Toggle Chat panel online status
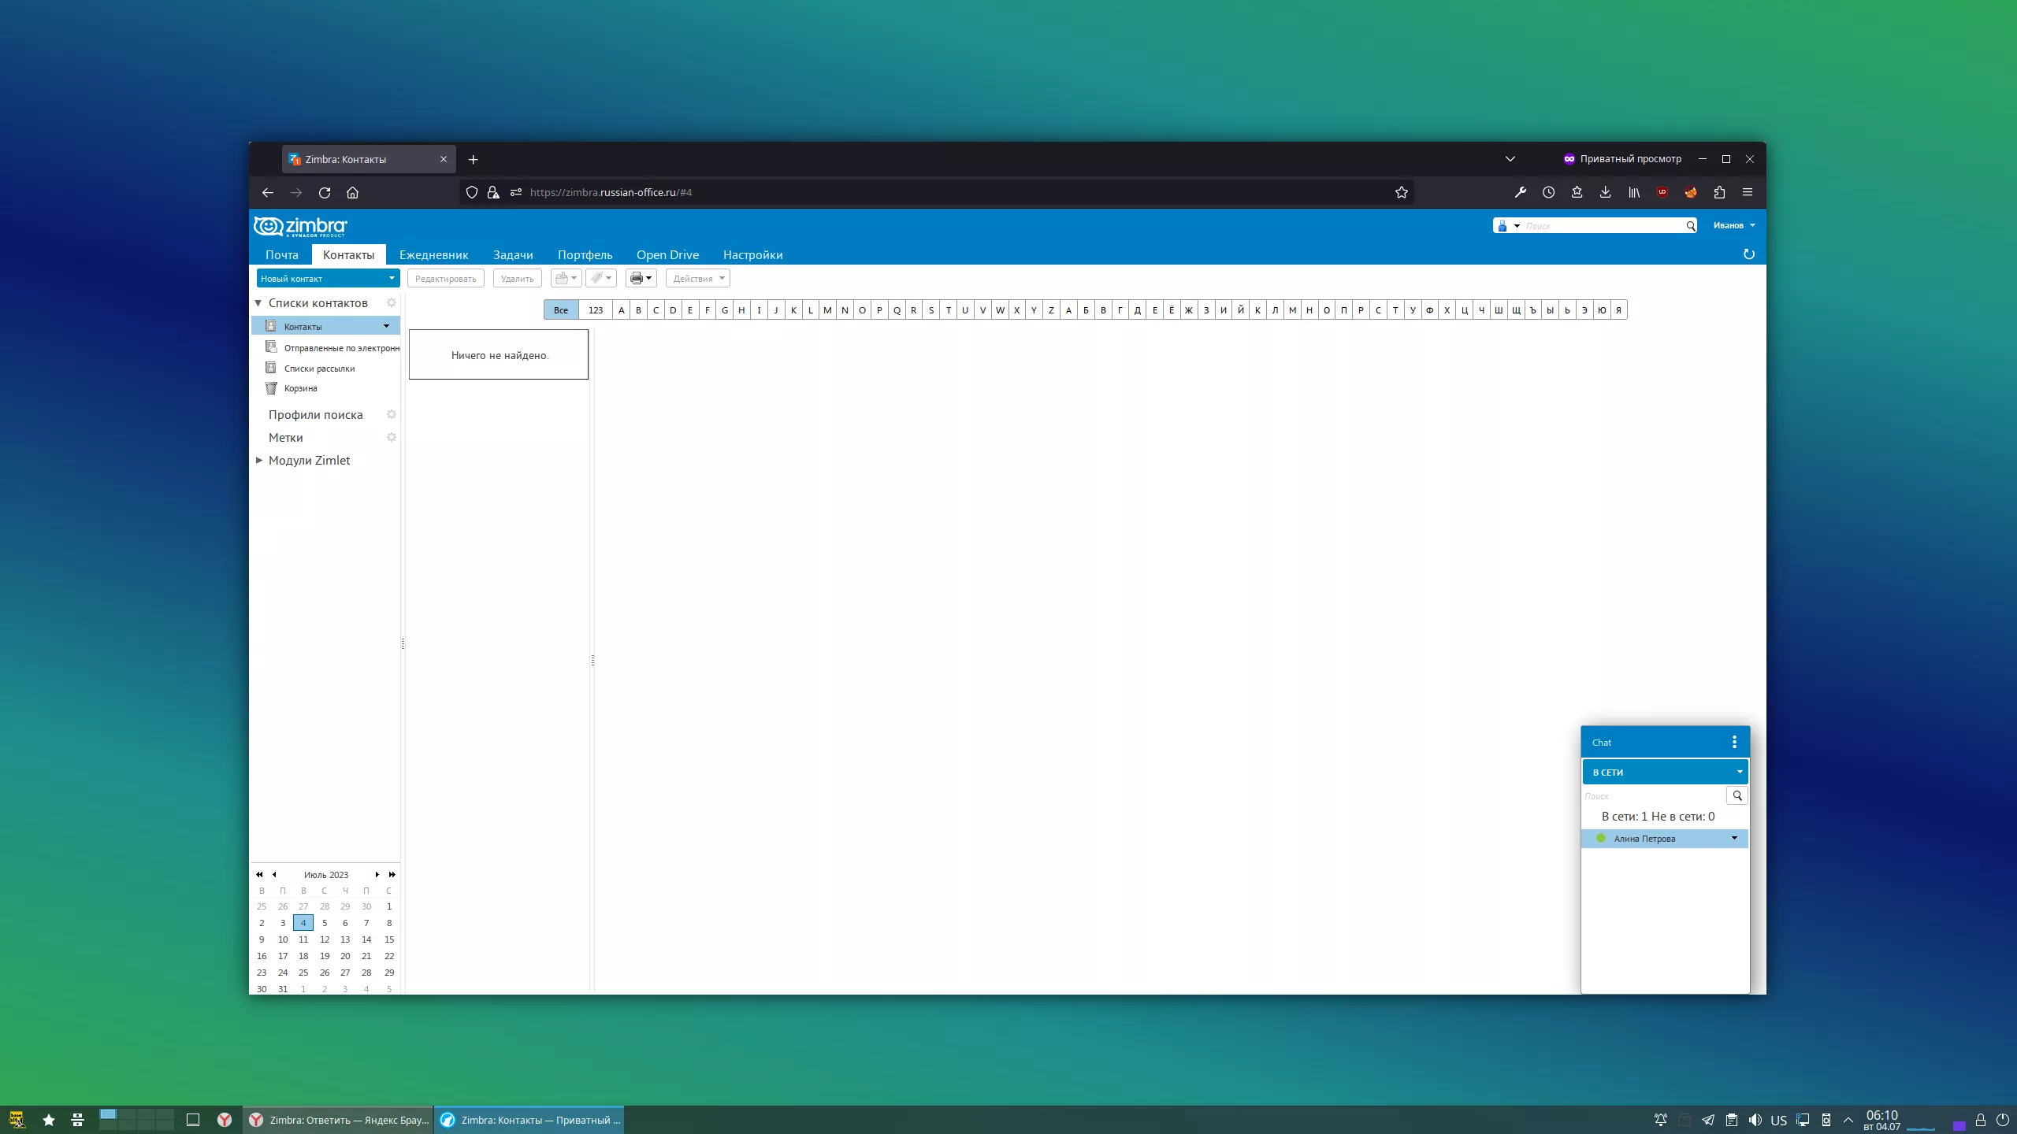 point(1664,771)
